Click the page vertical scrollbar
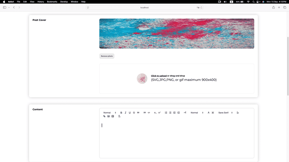 point(288,66)
